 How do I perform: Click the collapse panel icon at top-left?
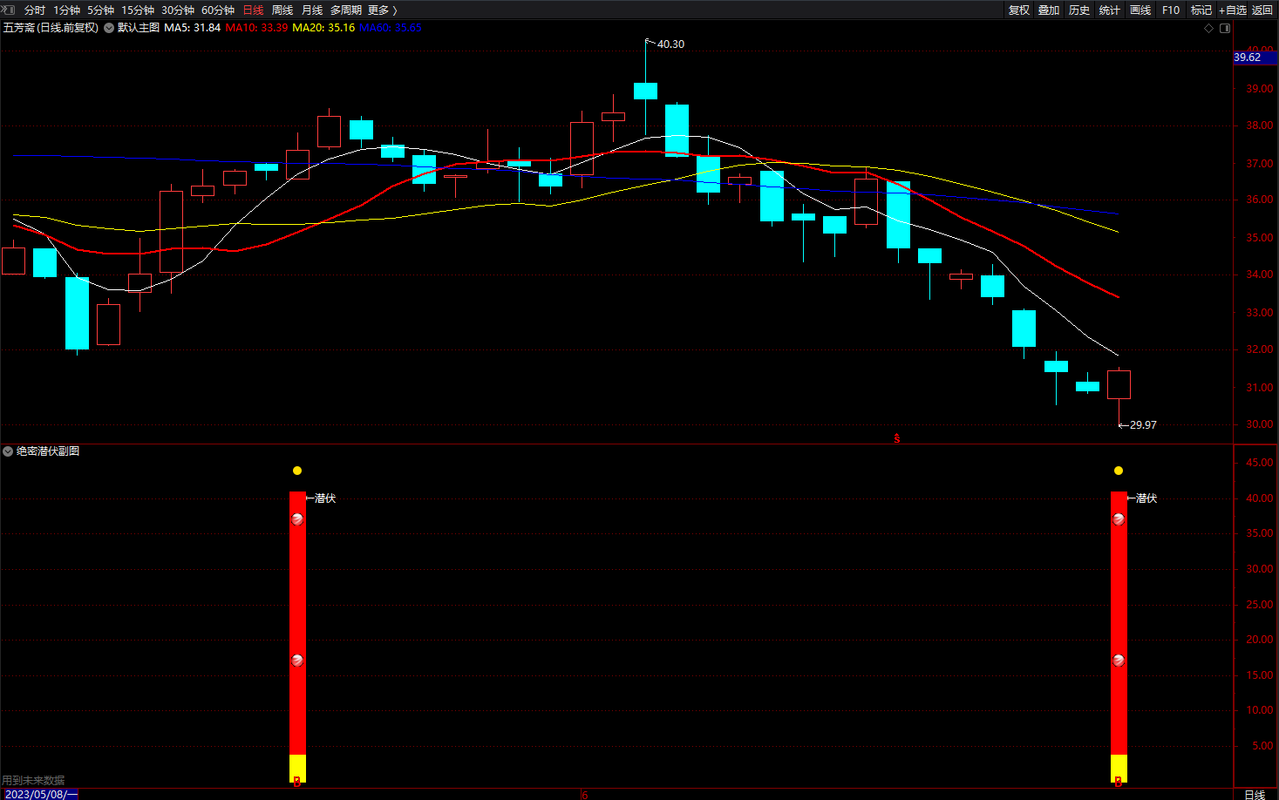pos(8,10)
